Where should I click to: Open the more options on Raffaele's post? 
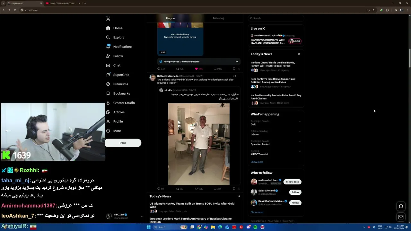coord(239,76)
